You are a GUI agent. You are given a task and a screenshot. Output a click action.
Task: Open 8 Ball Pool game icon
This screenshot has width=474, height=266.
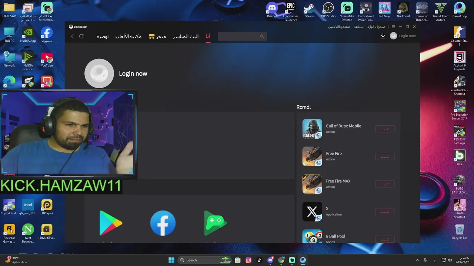click(x=312, y=236)
